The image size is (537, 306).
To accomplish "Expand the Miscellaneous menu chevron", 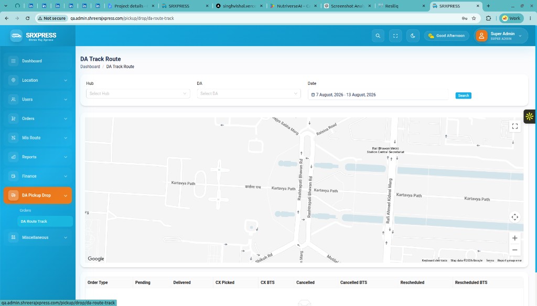I will click(66, 237).
